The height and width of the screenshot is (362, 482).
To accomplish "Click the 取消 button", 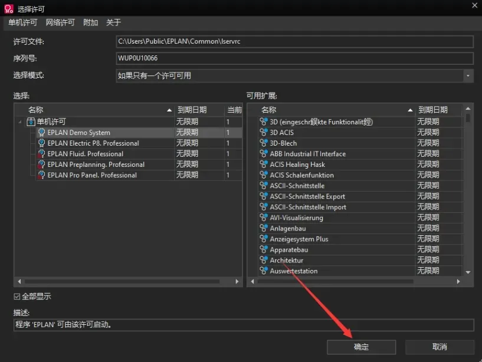I will 440,347.
